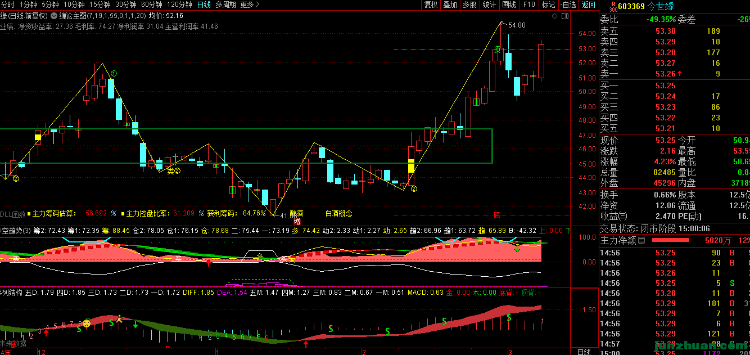Open F10 company information
750x355 pixels.
click(x=529, y=5)
